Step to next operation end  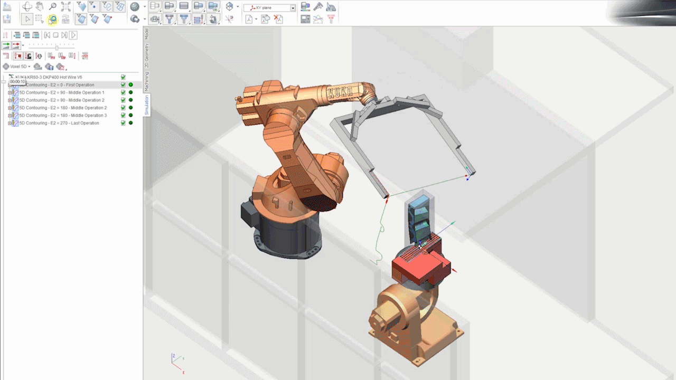64,35
